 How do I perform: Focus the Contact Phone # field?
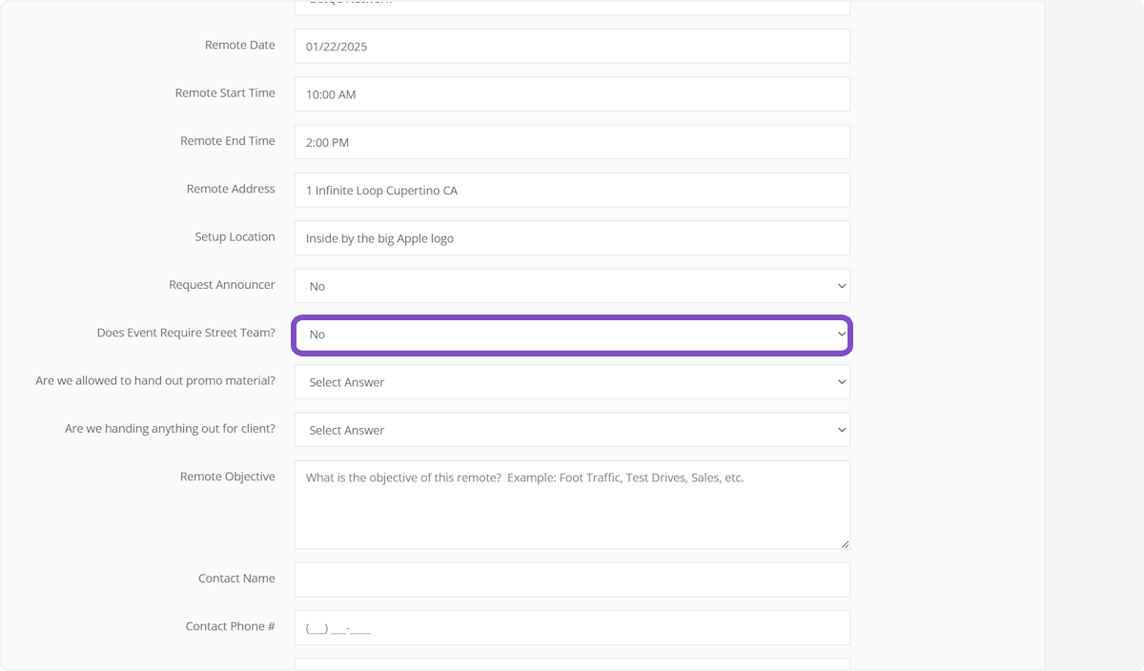[571, 628]
